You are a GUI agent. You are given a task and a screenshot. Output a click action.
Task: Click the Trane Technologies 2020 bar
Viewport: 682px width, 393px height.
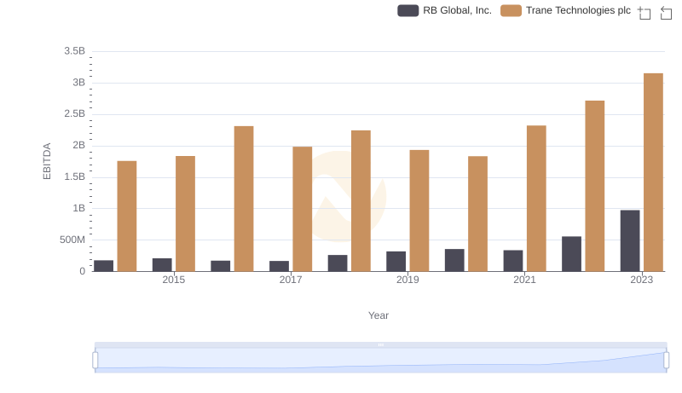[x=477, y=214]
